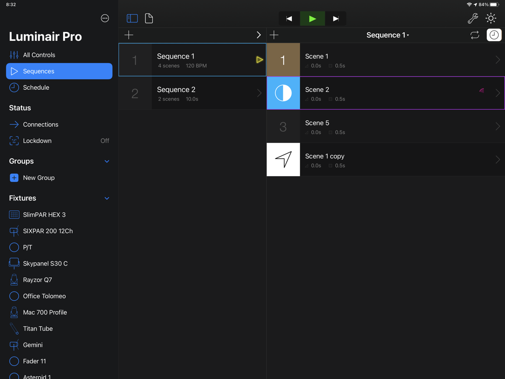
Task: Skip to previous scene
Action: click(289, 19)
